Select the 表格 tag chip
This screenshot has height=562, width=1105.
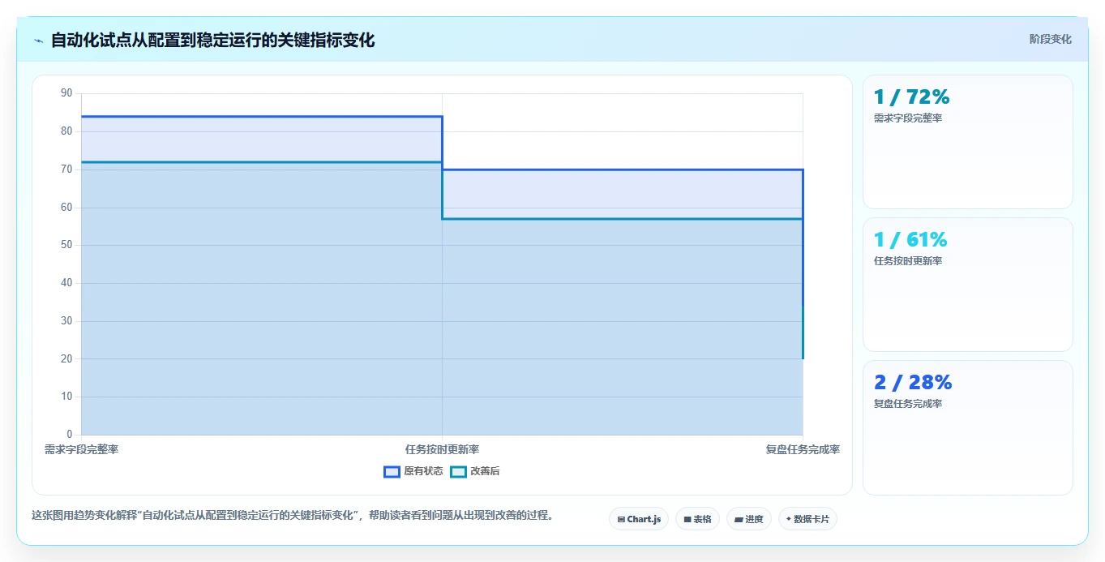click(697, 519)
